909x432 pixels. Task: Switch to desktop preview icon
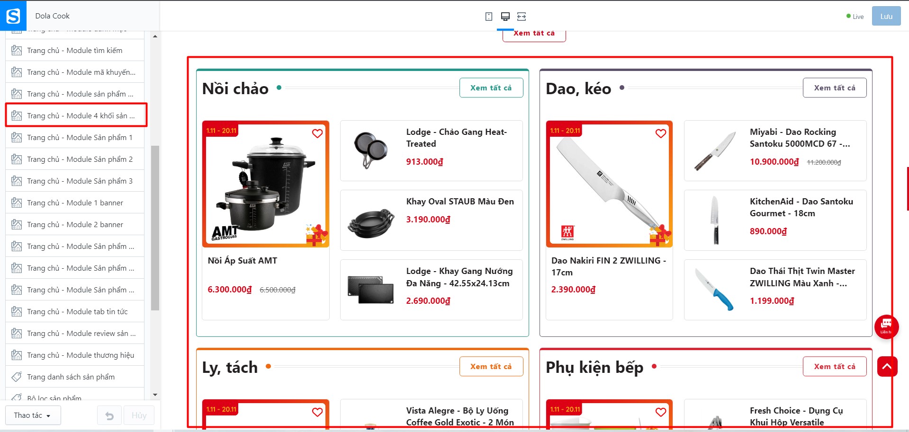click(505, 17)
